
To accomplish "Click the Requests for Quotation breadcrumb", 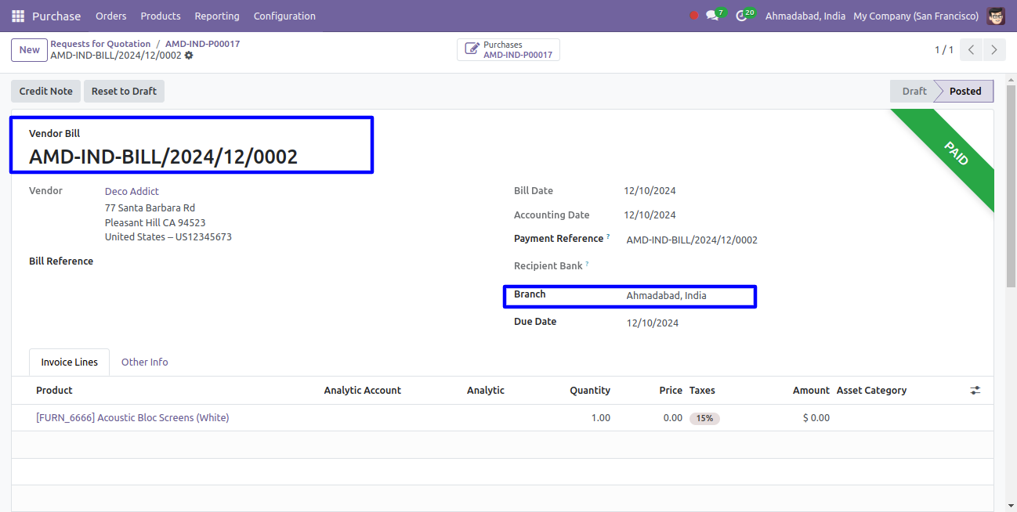I will point(100,44).
